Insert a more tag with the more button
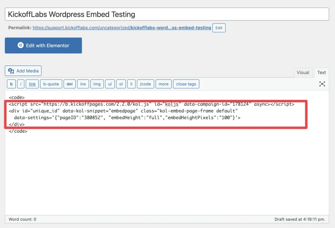Image resolution: width=335 pixels, height=228 pixels. tap(164, 84)
